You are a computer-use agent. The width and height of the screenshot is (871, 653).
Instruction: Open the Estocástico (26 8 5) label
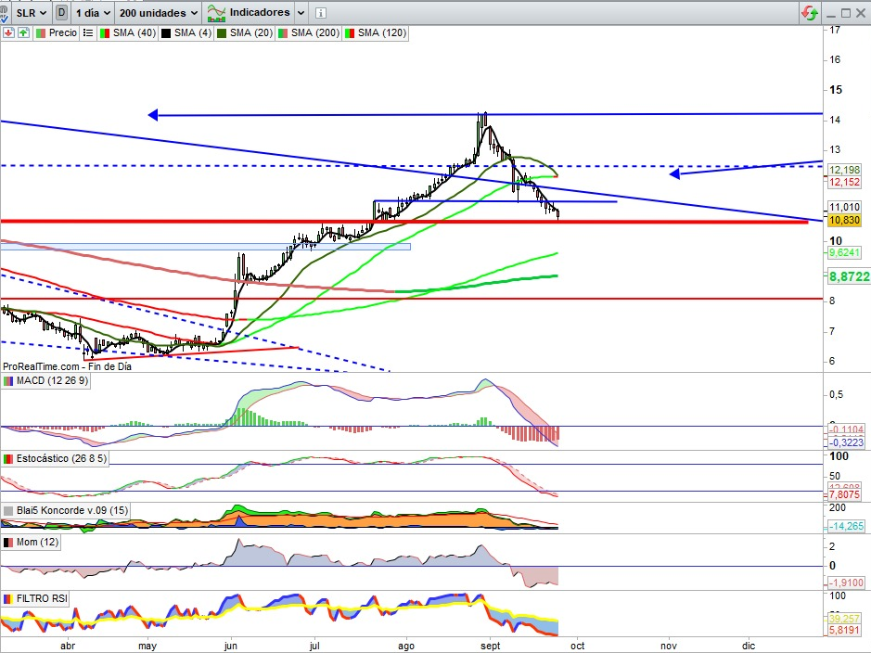(61, 458)
